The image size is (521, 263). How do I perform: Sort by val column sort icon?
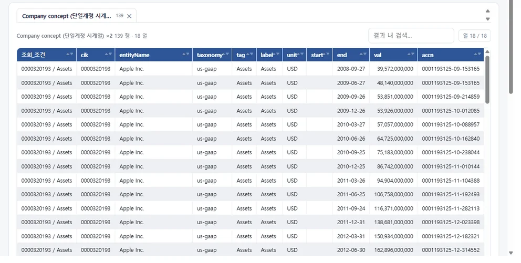coord(411,54)
